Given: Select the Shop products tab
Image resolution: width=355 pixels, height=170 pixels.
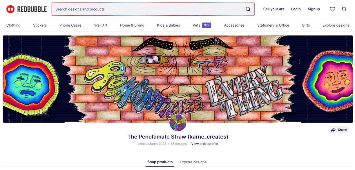Looking at the screenshot, I should point(160,162).
